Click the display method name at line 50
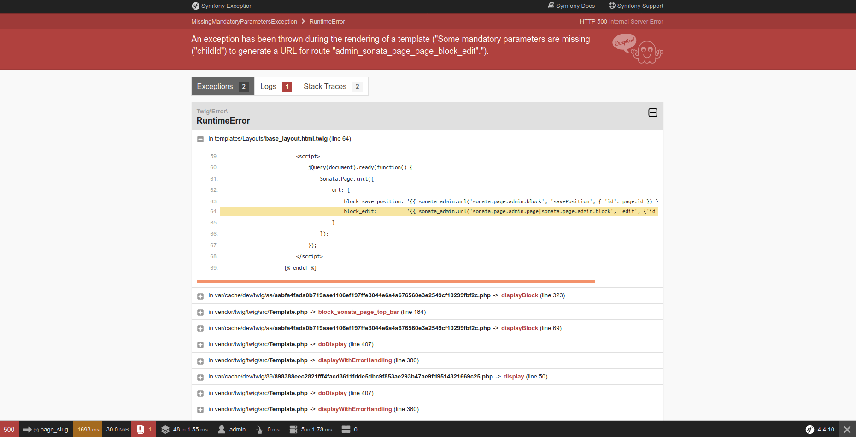This screenshot has width=856, height=437. (x=514, y=377)
